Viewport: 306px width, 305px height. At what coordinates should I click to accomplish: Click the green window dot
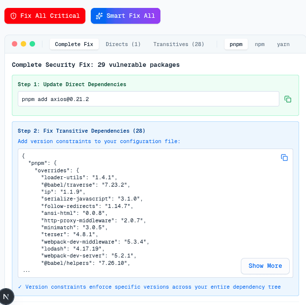tap(32, 44)
